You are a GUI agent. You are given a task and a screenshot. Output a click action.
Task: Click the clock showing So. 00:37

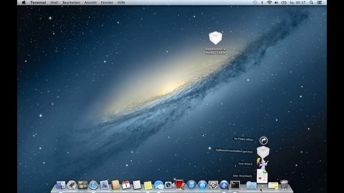(297, 3)
